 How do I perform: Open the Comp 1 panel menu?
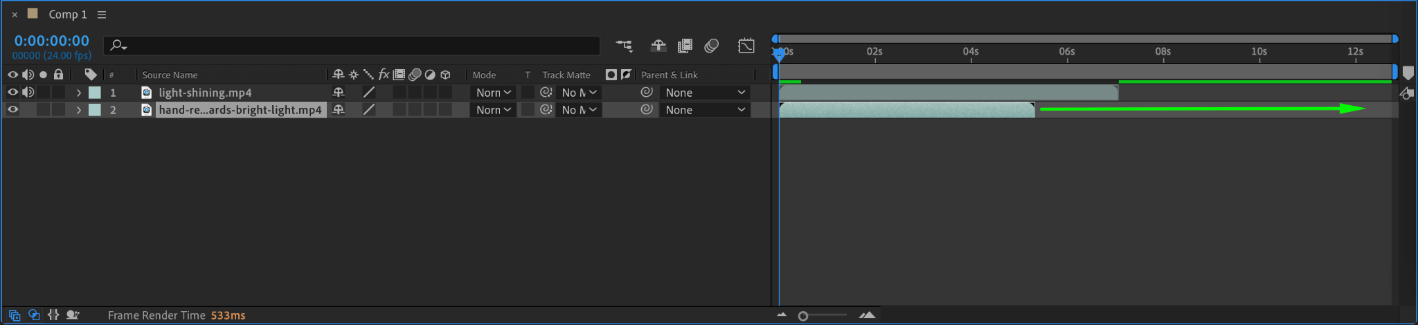pos(102,15)
